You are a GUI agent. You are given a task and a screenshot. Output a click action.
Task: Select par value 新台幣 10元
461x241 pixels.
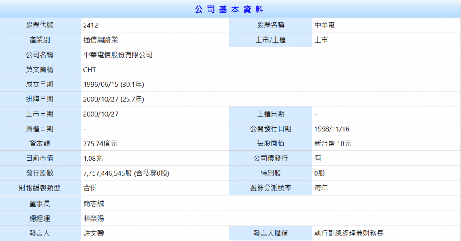[333, 144]
